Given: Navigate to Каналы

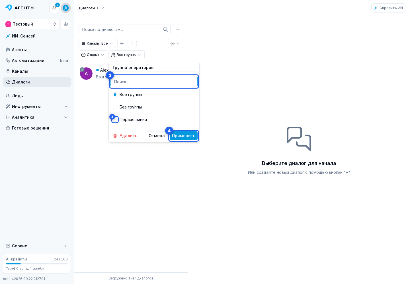Looking at the screenshot, I should pyautogui.click(x=37, y=71).
